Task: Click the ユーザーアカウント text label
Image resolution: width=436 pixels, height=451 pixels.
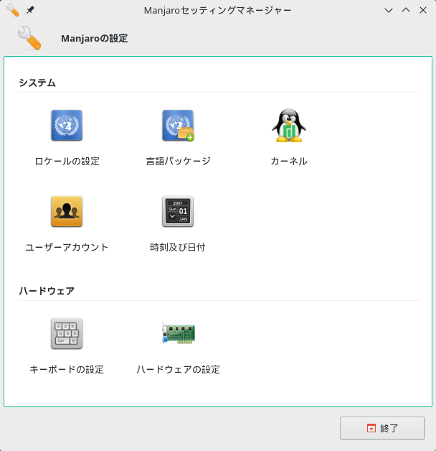Action: pos(67,247)
